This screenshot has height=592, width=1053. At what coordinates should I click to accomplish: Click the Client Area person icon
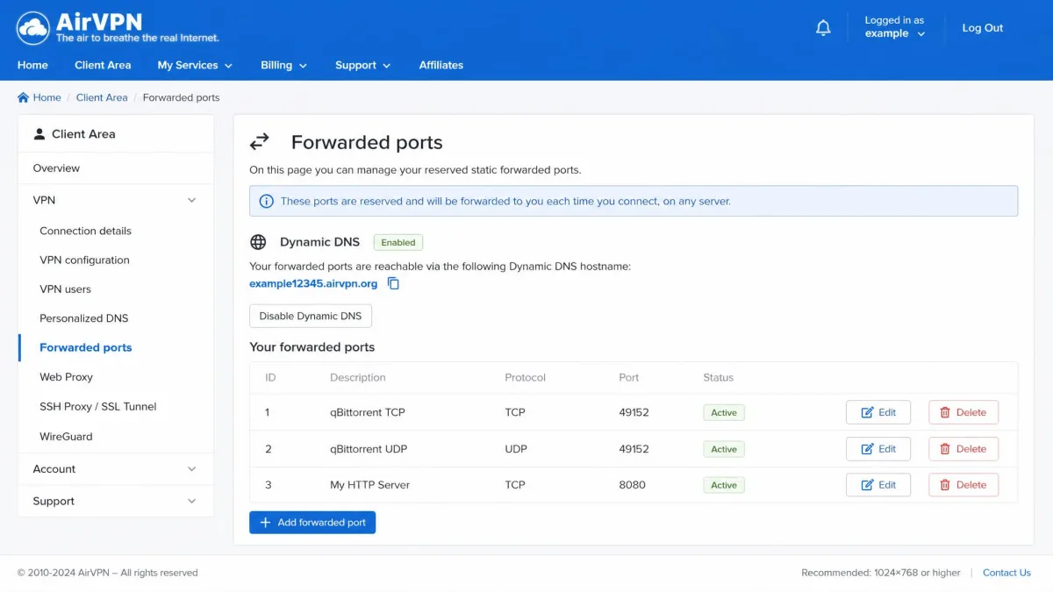point(39,134)
